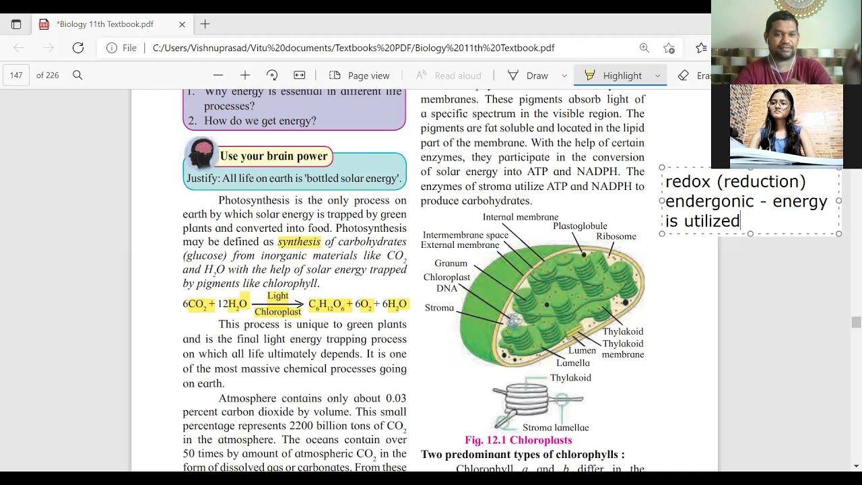This screenshot has height=485, width=862.
Task: Click the 'Fig. 12.1 Chloroplasts' caption
Action: [x=519, y=440]
